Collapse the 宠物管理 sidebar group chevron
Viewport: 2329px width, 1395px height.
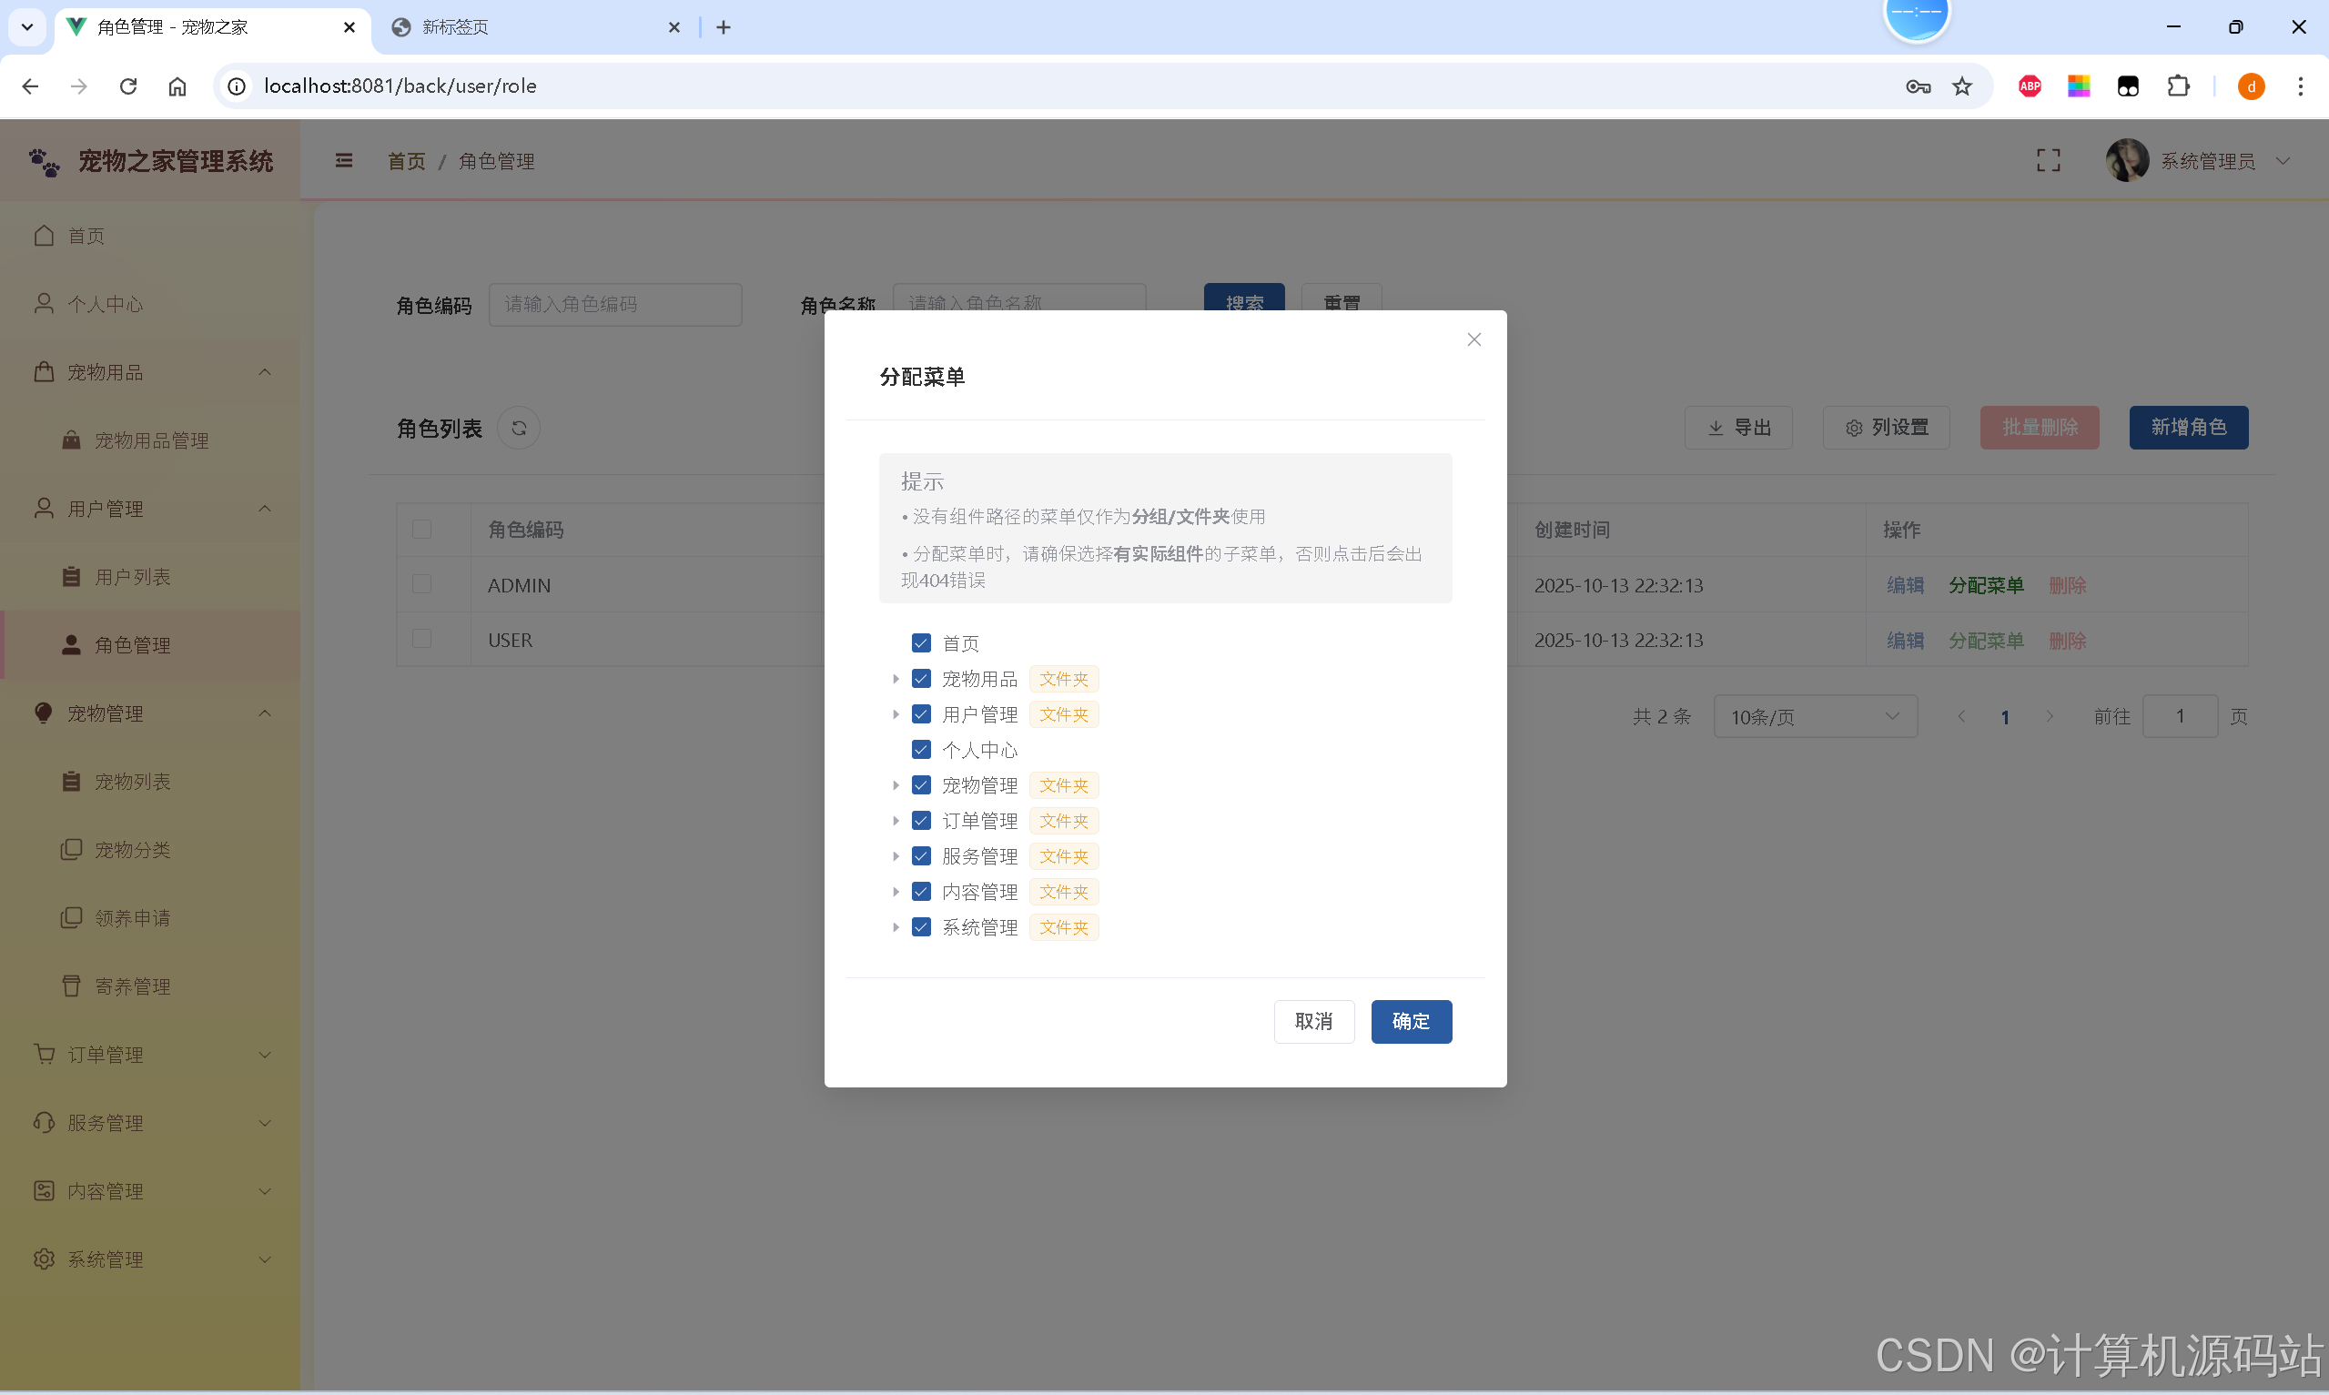coord(265,713)
